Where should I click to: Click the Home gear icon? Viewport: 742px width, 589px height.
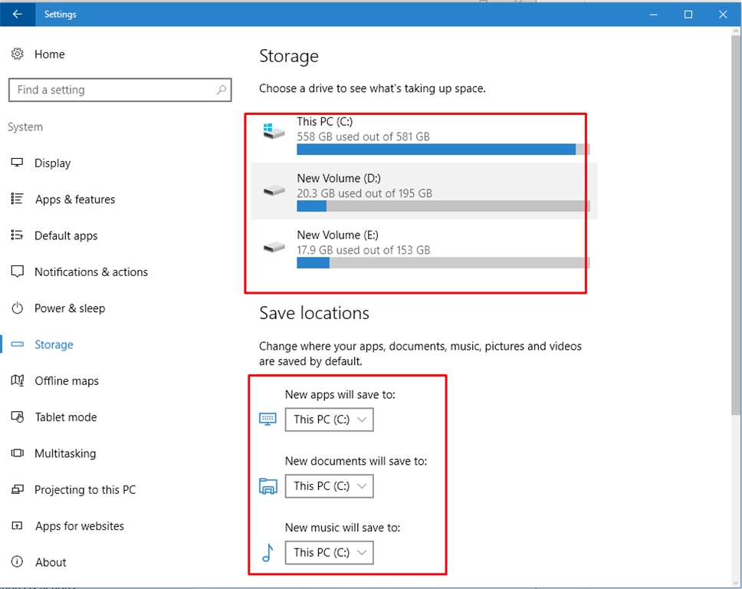(17, 54)
